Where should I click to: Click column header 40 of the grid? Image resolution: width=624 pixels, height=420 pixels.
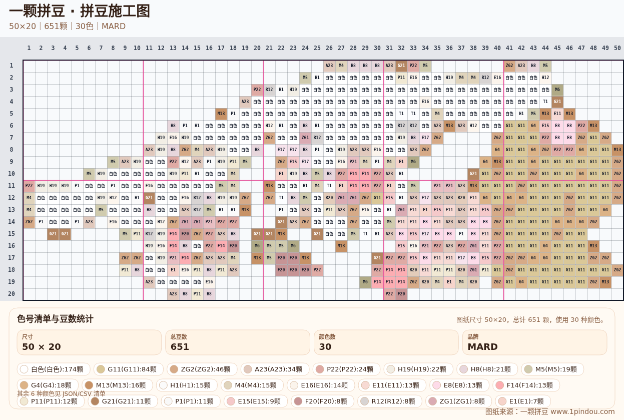(497, 48)
